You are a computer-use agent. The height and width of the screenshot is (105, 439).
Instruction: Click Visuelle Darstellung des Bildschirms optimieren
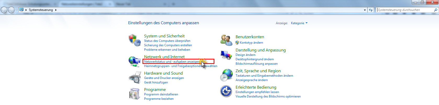pos(268,96)
